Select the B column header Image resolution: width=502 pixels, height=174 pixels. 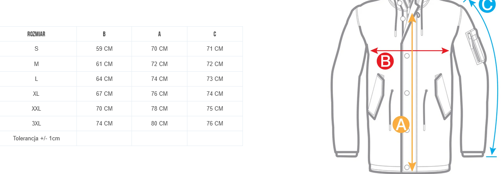[104, 34]
